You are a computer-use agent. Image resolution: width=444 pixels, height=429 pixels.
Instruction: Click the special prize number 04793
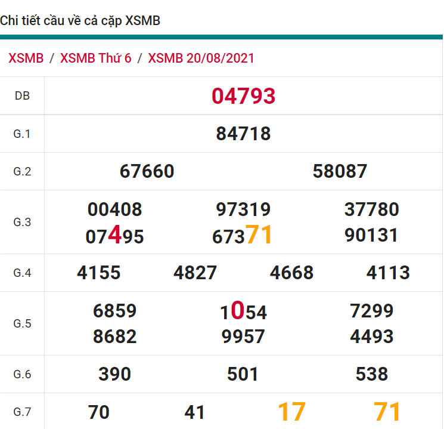click(x=243, y=96)
